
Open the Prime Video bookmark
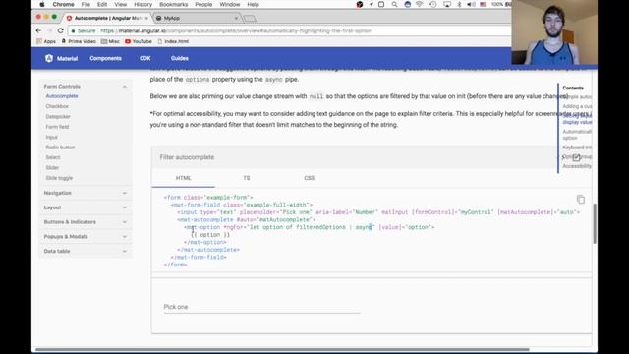79,41
